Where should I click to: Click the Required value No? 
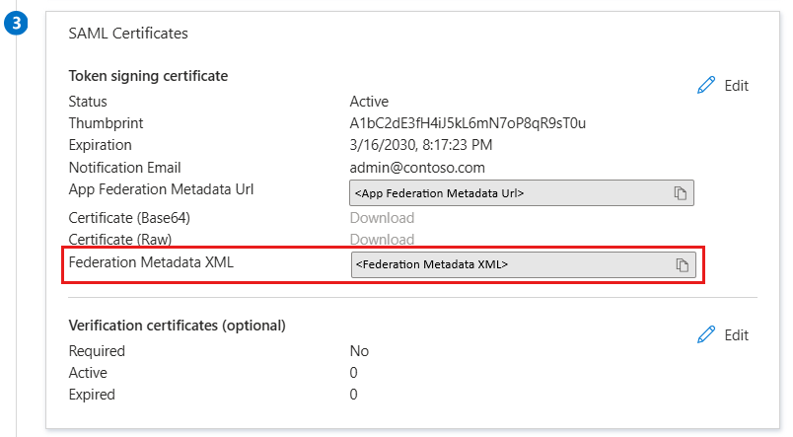[x=359, y=351]
